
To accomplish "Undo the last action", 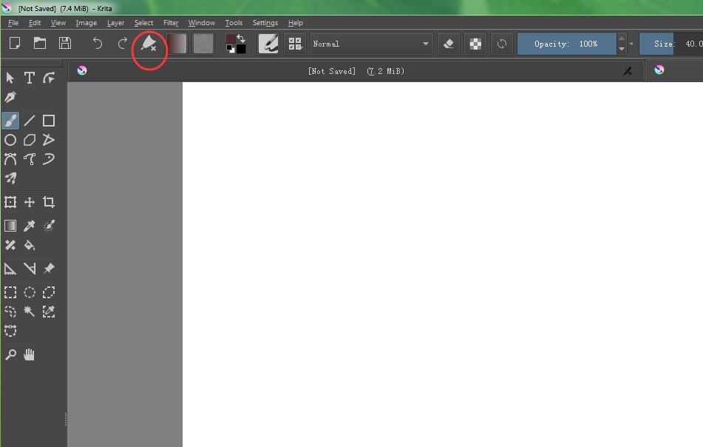I will coord(98,44).
